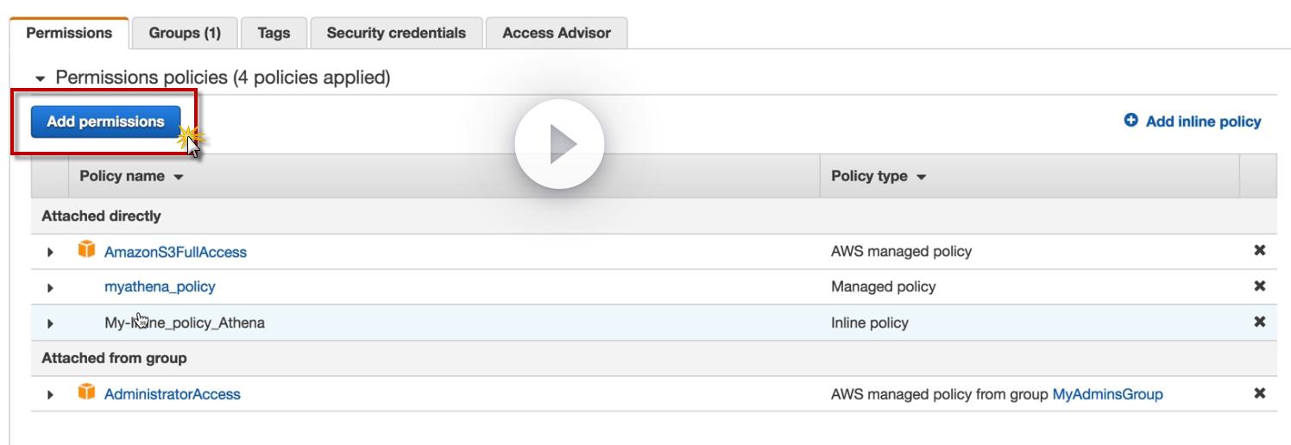
Task: Open the Security credentials tab
Action: (x=396, y=33)
